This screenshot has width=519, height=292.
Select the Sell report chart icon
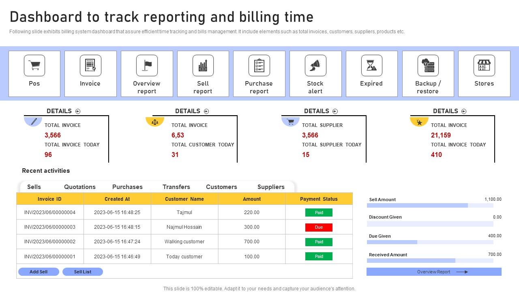[x=203, y=66]
